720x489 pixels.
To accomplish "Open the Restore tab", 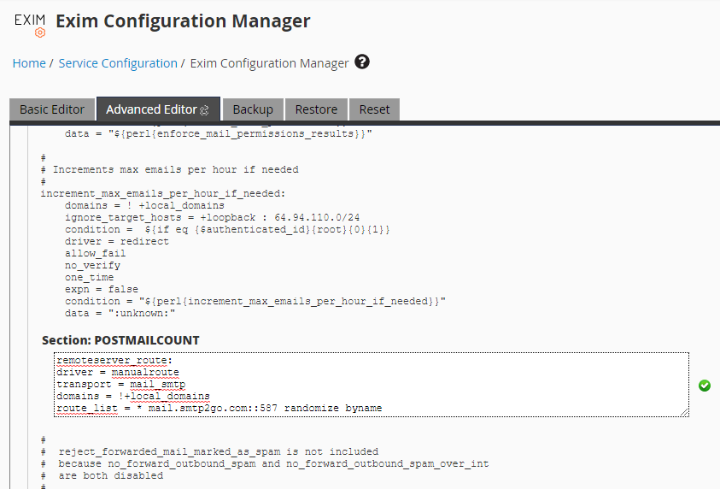I will coord(316,109).
